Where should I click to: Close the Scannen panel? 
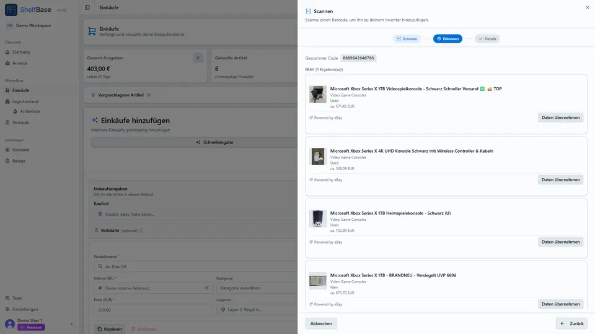[x=588, y=7]
